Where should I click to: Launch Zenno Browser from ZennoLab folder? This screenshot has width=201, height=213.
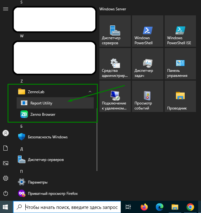55,114
